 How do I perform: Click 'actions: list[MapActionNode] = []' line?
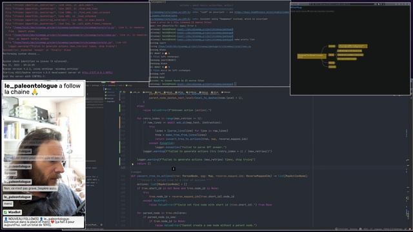[x=162, y=184]
